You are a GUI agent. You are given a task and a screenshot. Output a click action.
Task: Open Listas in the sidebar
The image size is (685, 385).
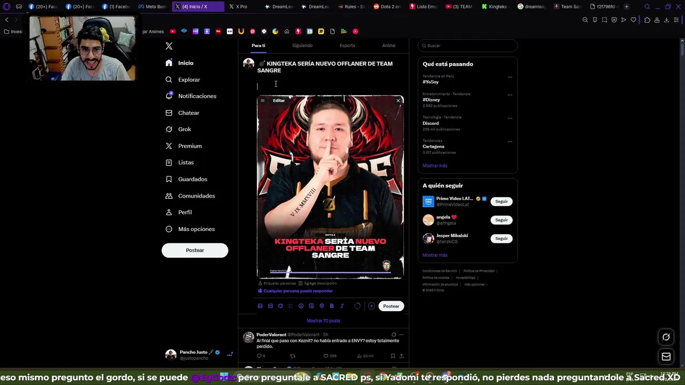180,163
